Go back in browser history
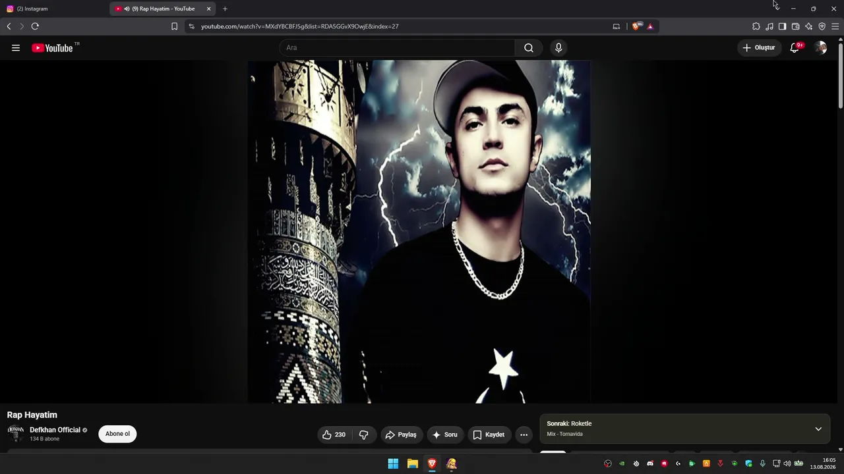The height and width of the screenshot is (474, 844). 9,26
